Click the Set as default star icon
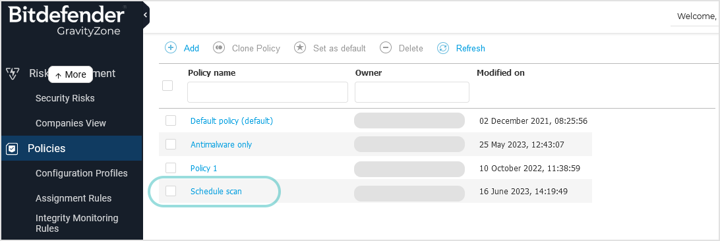The image size is (720, 241). [x=300, y=47]
